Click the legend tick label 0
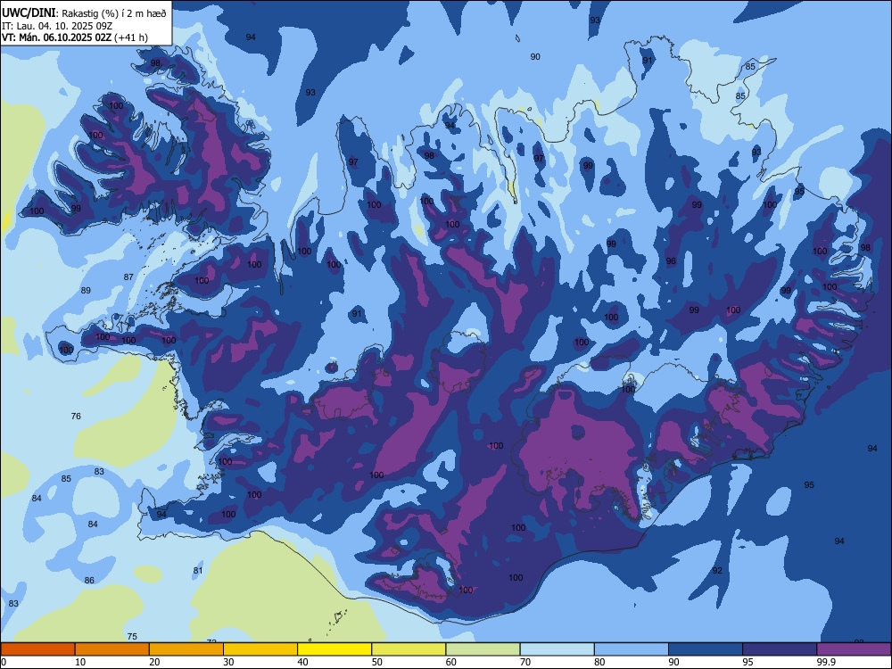This screenshot has height=669, width=892. 4,662
